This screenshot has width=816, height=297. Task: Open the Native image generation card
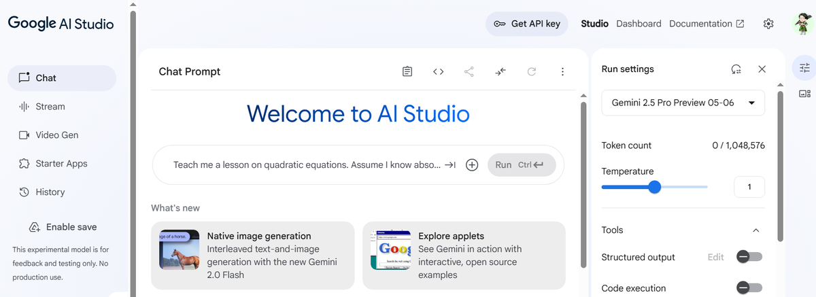click(253, 256)
